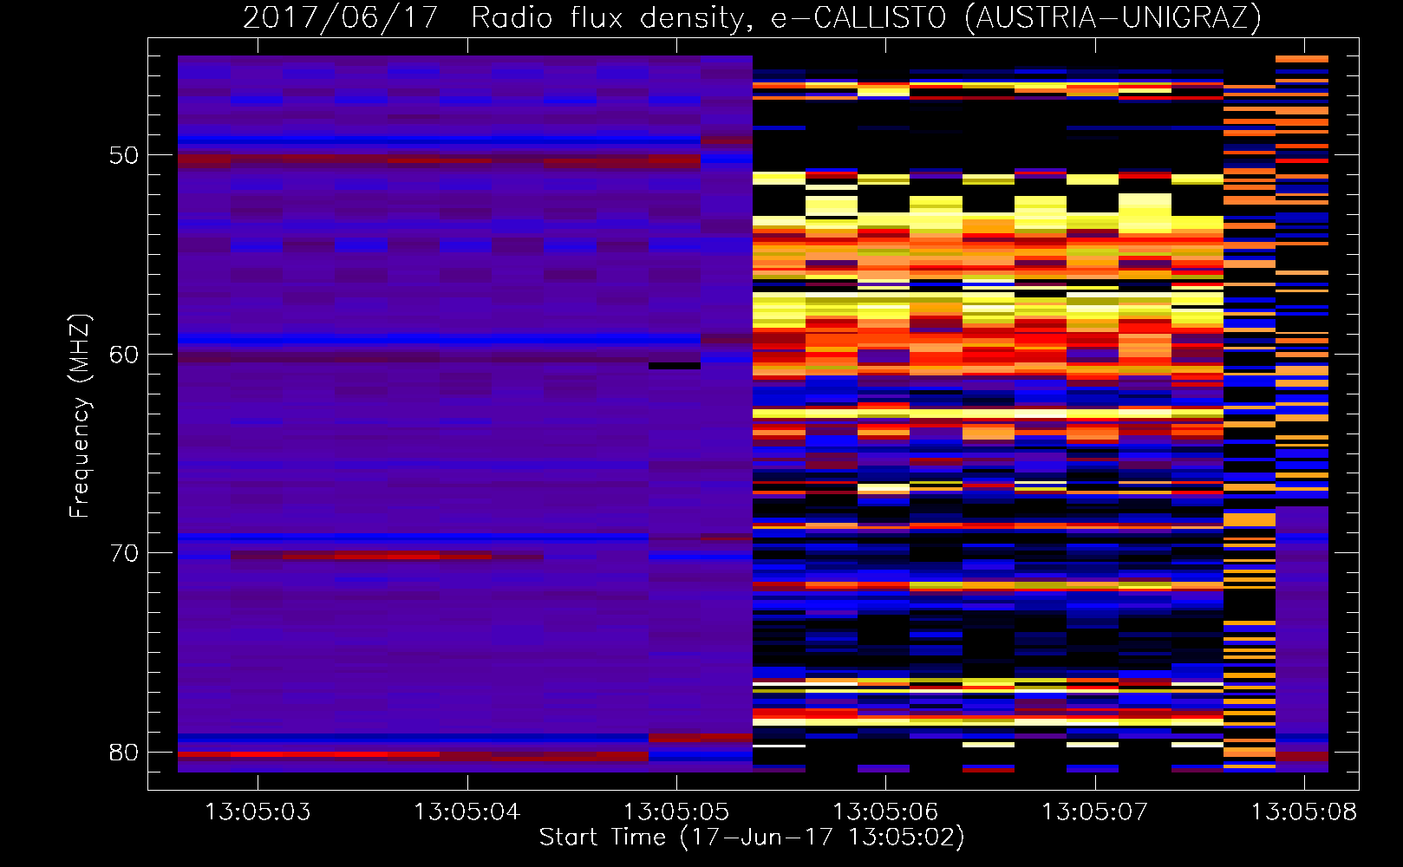
Task: Click the Frequency (MHZ) y-axis label
Action: tap(80, 415)
